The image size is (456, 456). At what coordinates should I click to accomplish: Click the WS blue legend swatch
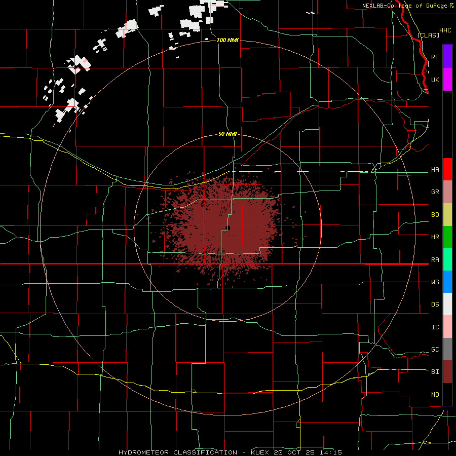click(x=447, y=282)
